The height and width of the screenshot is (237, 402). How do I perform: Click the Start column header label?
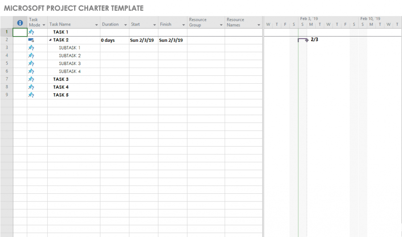click(x=135, y=25)
